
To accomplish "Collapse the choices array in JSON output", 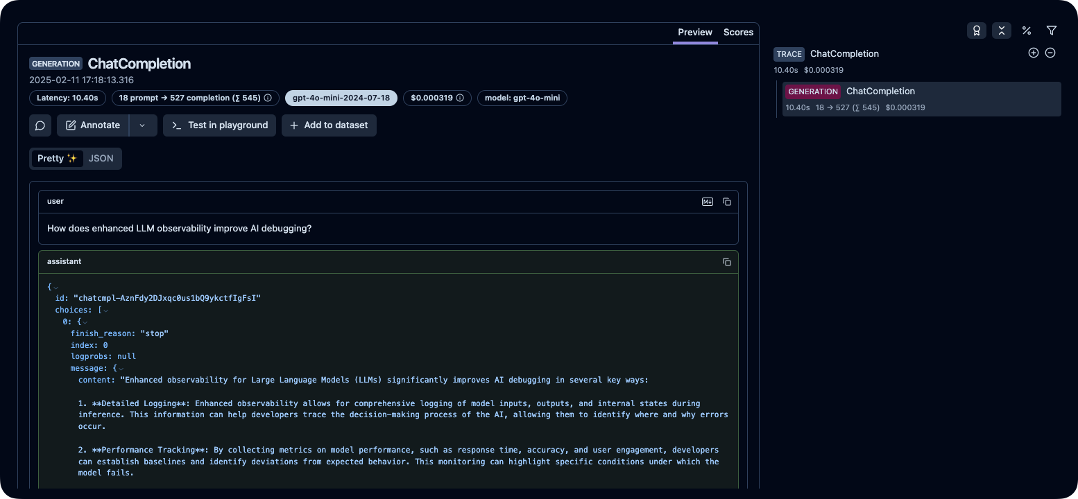I will pyautogui.click(x=105, y=310).
